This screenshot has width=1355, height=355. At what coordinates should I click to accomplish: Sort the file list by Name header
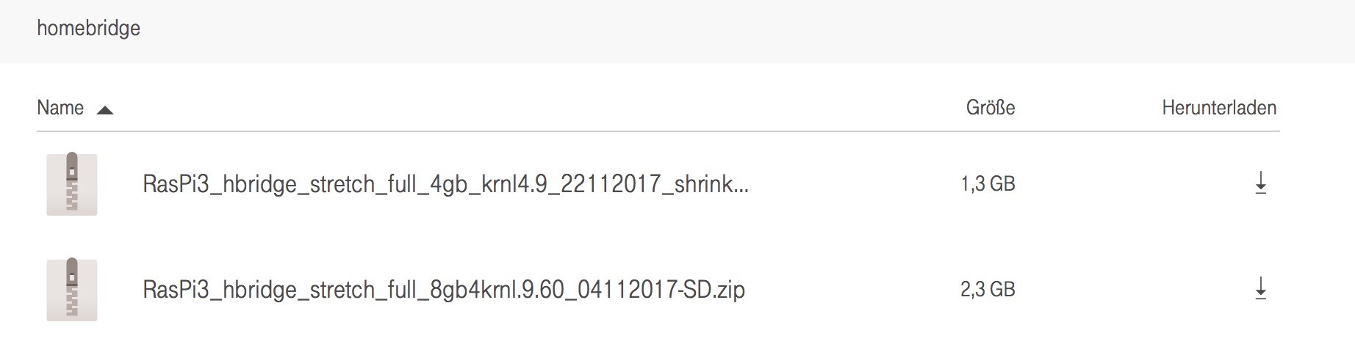60,108
